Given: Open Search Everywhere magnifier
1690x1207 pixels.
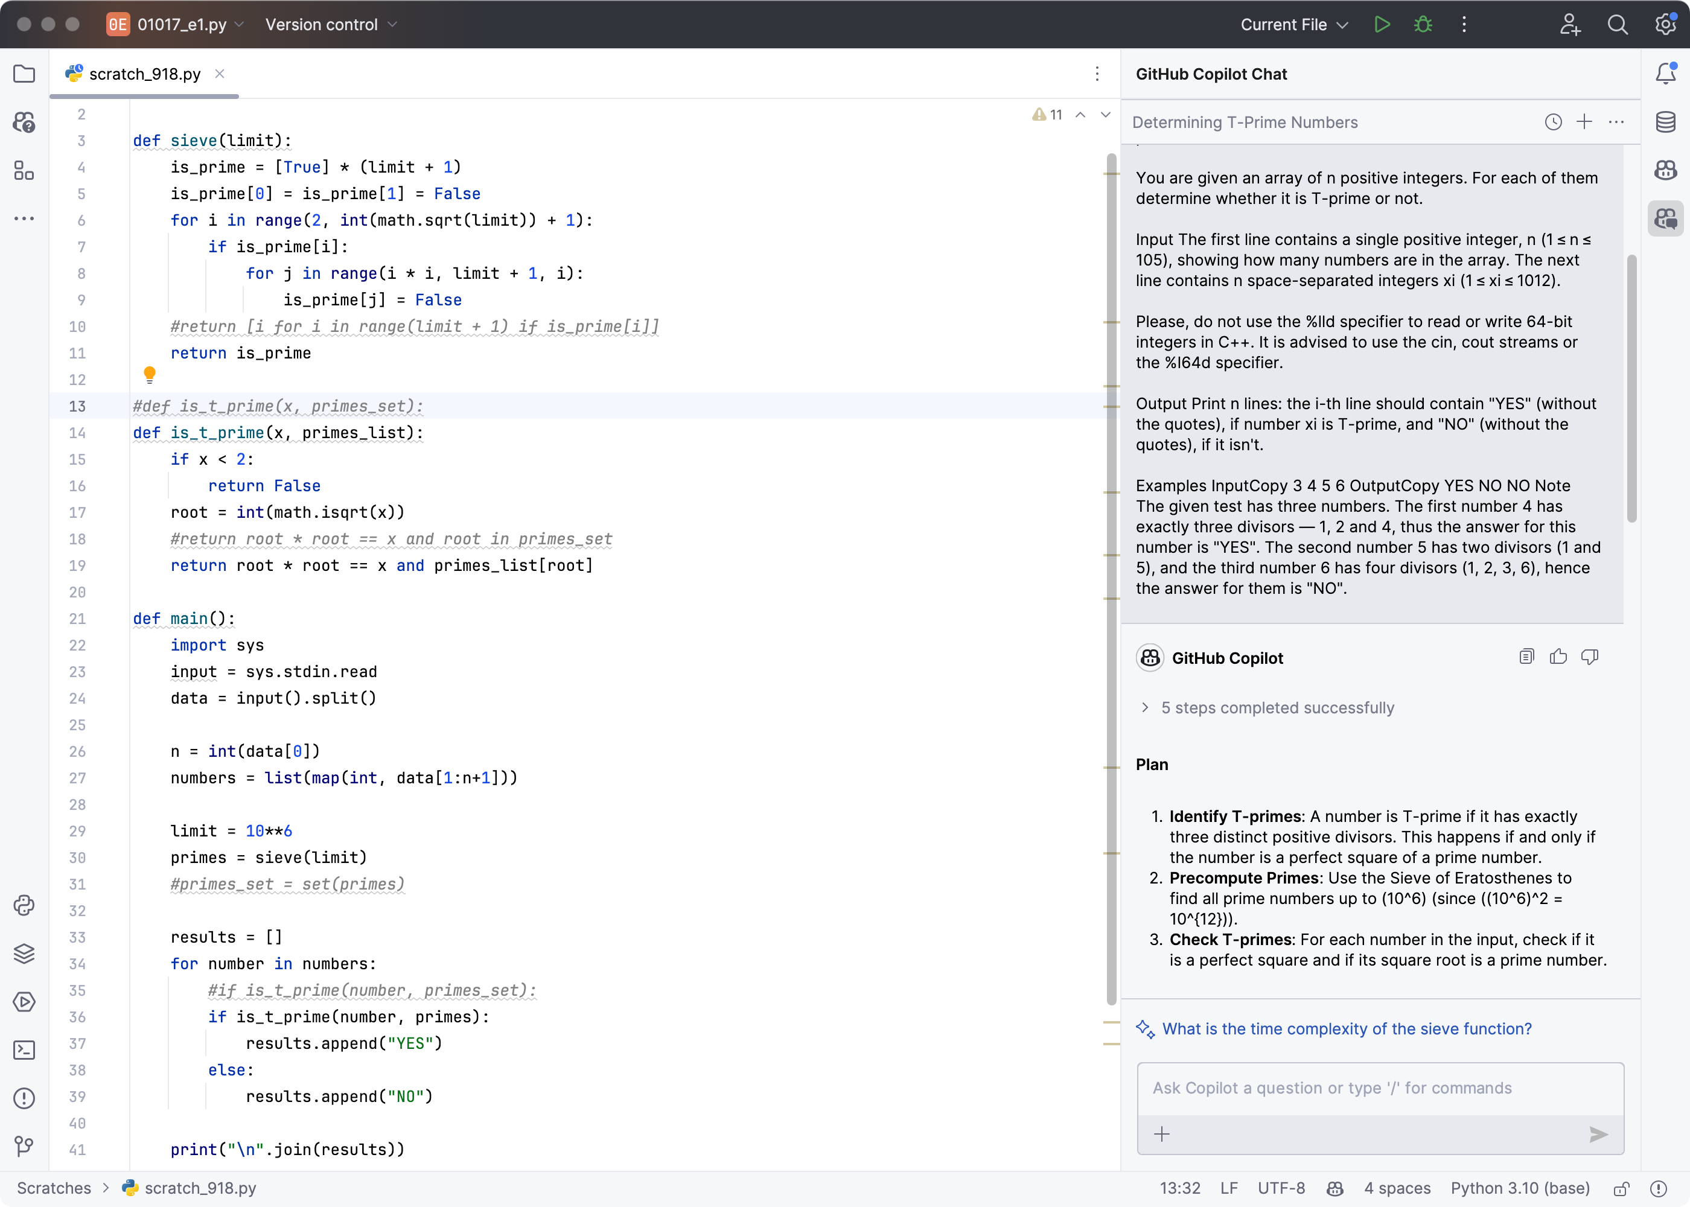Looking at the screenshot, I should point(1618,25).
